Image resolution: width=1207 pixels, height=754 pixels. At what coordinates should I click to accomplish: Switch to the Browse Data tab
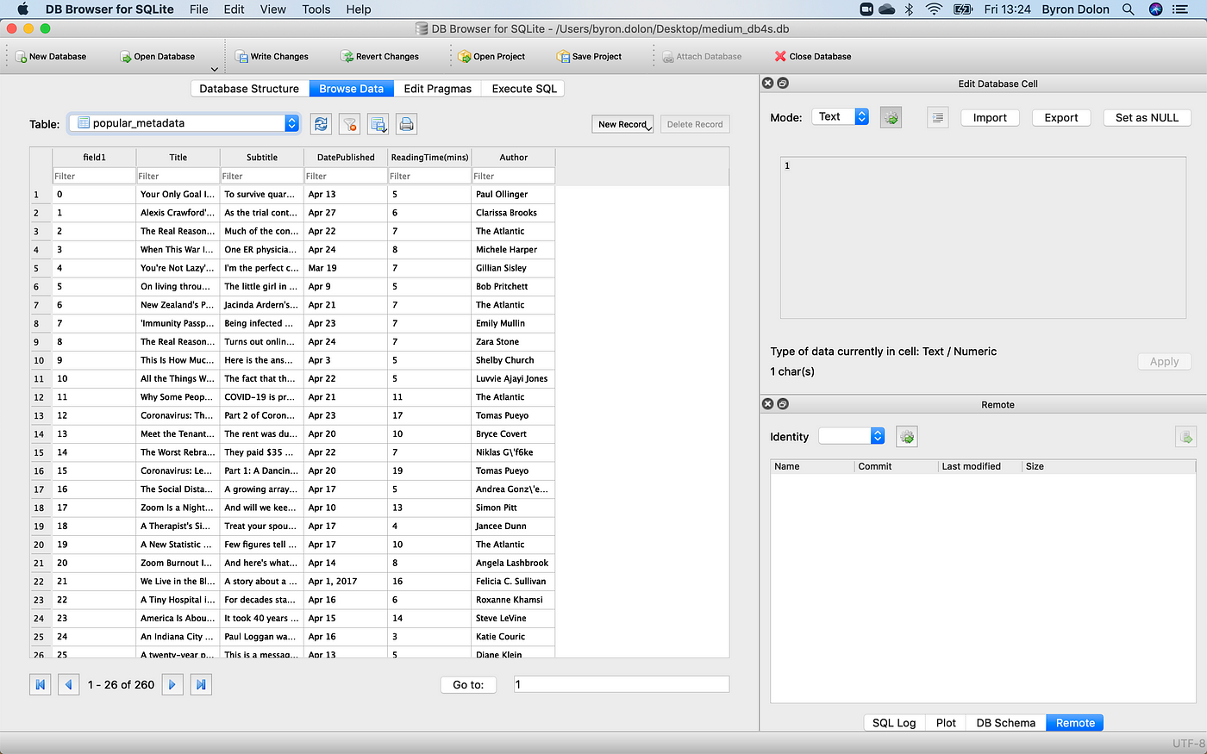351,88
